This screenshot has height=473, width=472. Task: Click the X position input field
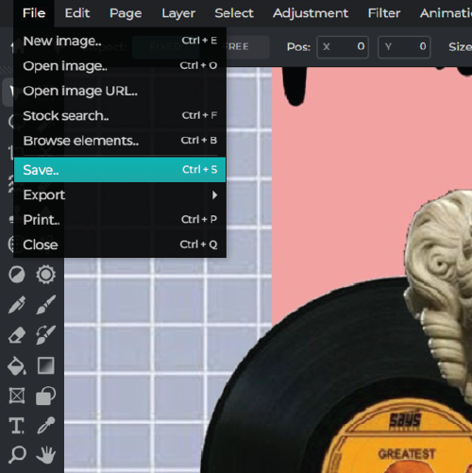343,47
